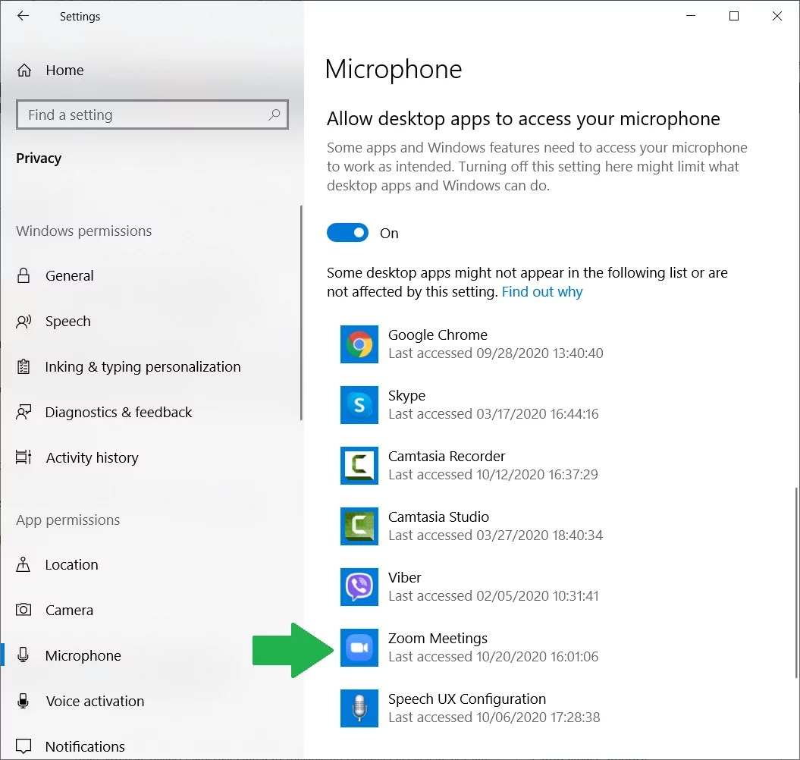Click 'Last accessed 10/06/2020 17:28:38' text
The image size is (800, 760).
494,718
